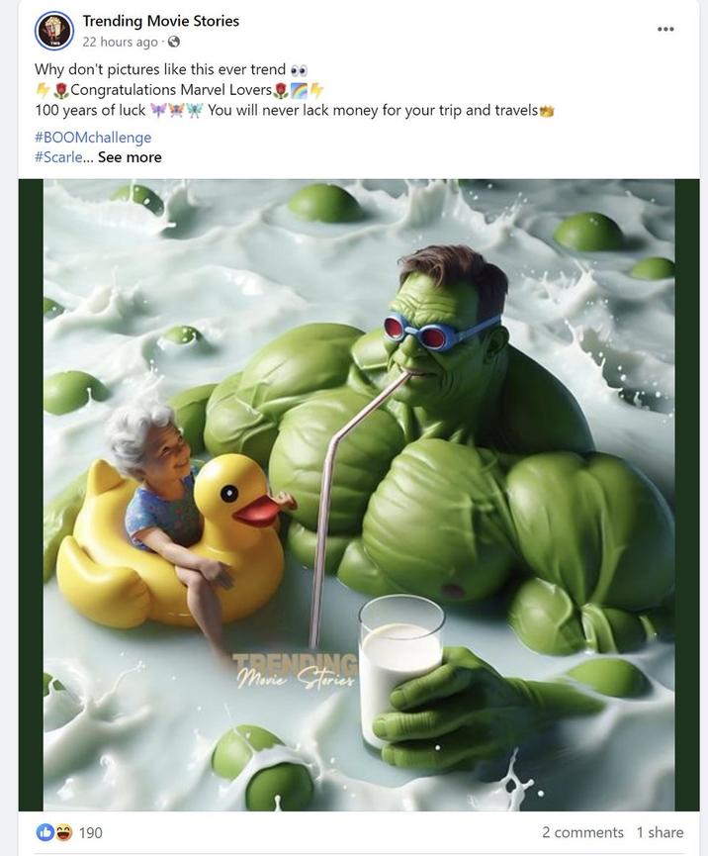The image size is (708, 856).
Task: Open the 22 hours ago timestamp
Action: (120, 42)
